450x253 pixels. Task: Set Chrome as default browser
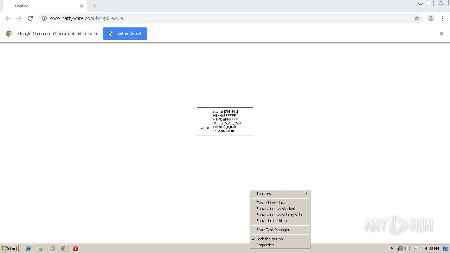pos(125,33)
